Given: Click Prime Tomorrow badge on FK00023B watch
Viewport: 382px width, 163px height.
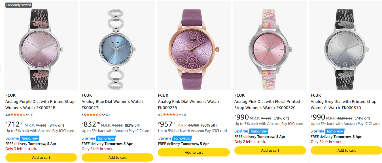Looking at the screenshot, I should click(175, 138).
